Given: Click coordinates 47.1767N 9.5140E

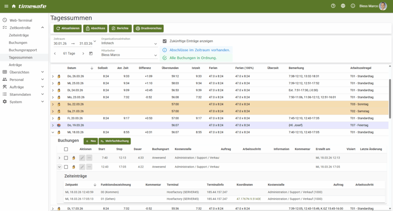Looking at the screenshot, I should 249,199.
